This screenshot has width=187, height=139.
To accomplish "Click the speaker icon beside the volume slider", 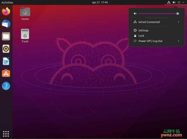I will point(135,14).
